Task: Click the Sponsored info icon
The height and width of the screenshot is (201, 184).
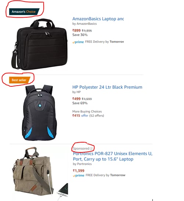Action: 91,148
